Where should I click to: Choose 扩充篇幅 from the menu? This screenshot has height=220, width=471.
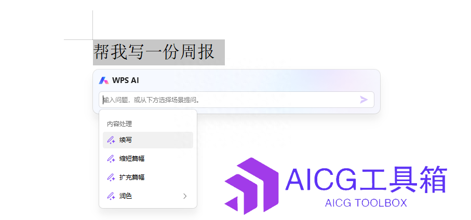pyautogui.click(x=148, y=177)
